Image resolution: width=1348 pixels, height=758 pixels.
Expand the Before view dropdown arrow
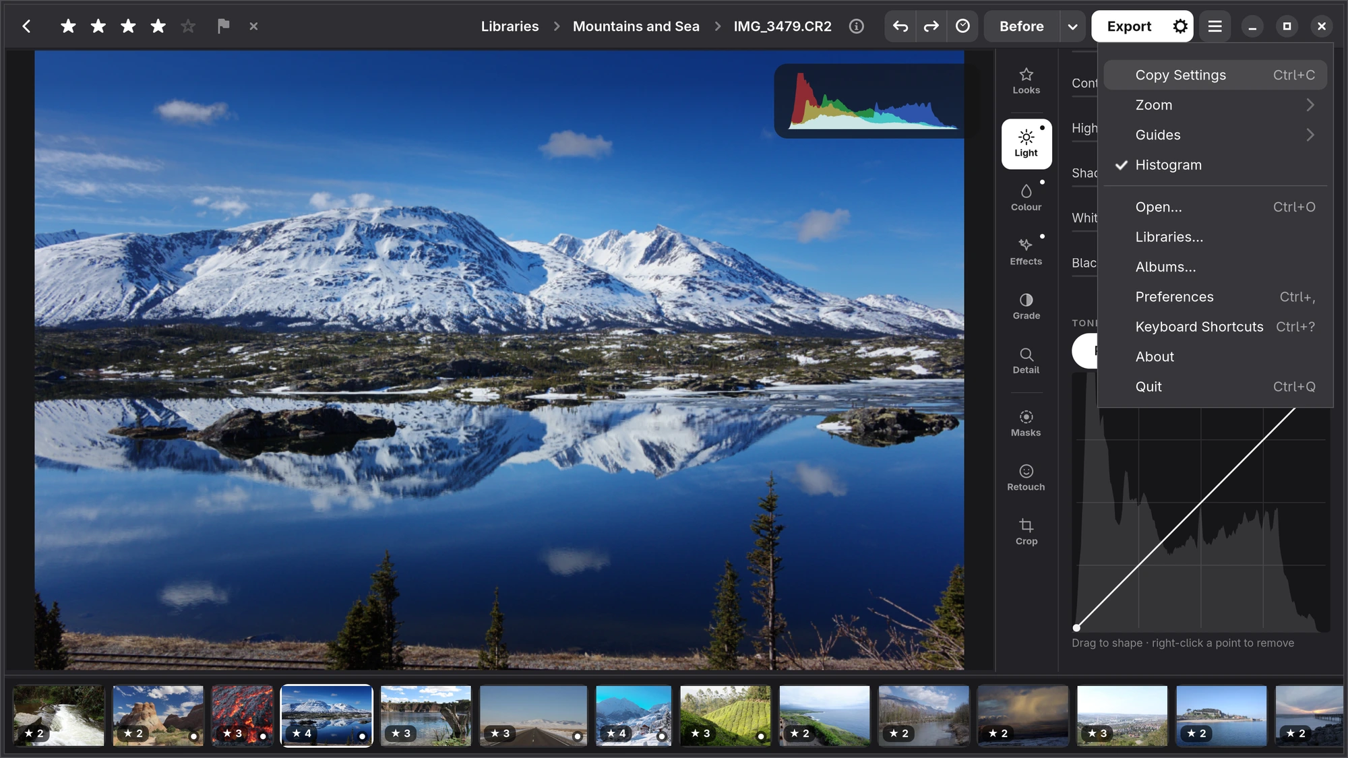tap(1072, 26)
